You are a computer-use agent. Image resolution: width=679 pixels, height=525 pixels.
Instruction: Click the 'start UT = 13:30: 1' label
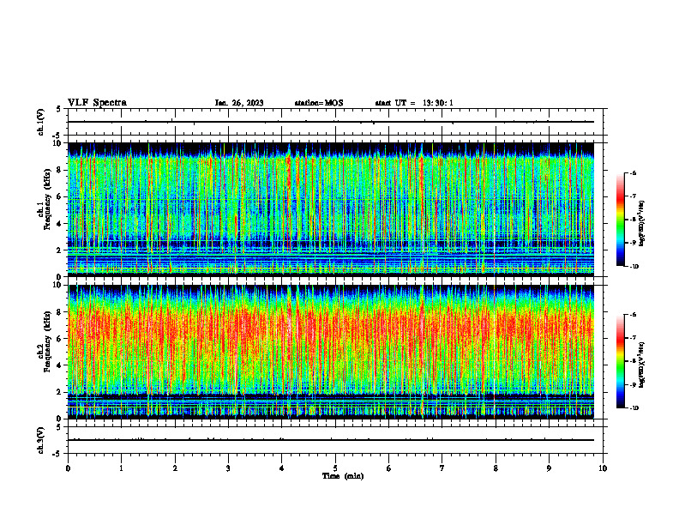(x=414, y=103)
